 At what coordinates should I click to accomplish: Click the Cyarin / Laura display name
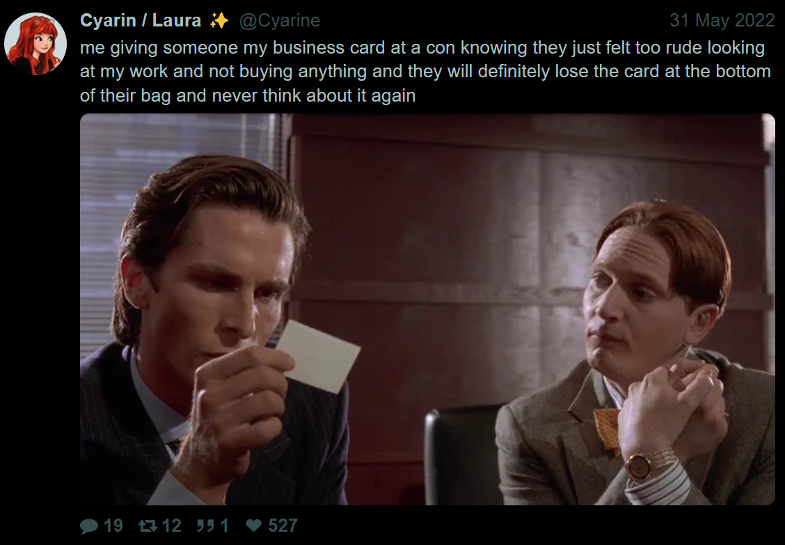pos(141,21)
